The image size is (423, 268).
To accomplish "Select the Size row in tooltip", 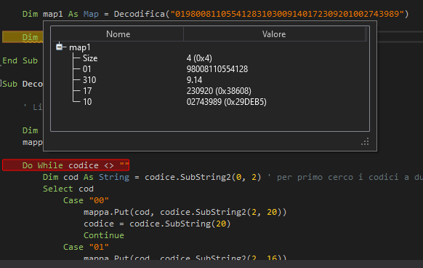I will click(209, 58).
